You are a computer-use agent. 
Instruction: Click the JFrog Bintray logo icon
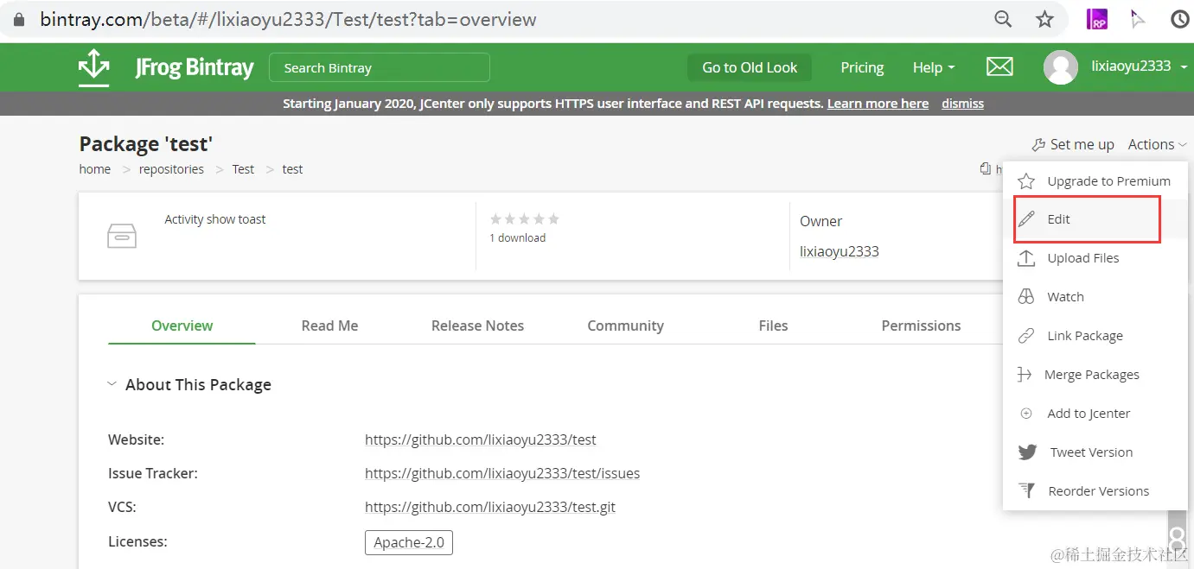click(x=93, y=67)
